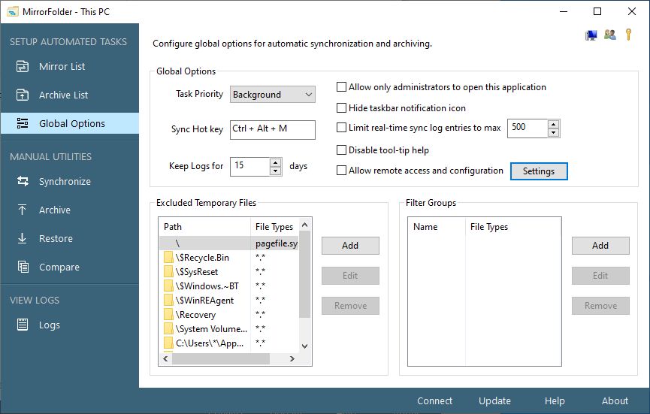Click the Archive List sidebar icon
Viewport: 650px width, 414px height.
23,95
